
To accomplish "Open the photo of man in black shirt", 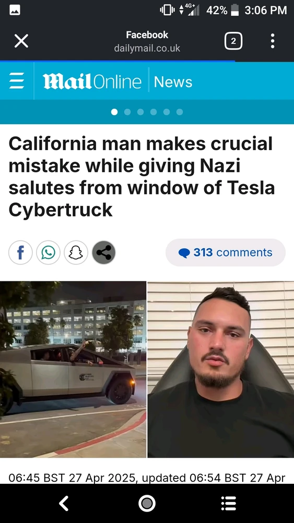I will (221, 369).
